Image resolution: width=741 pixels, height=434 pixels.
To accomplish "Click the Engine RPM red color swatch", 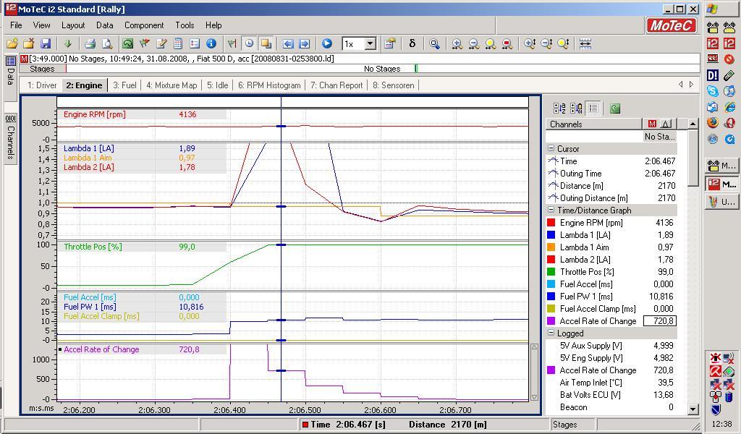I will (551, 223).
